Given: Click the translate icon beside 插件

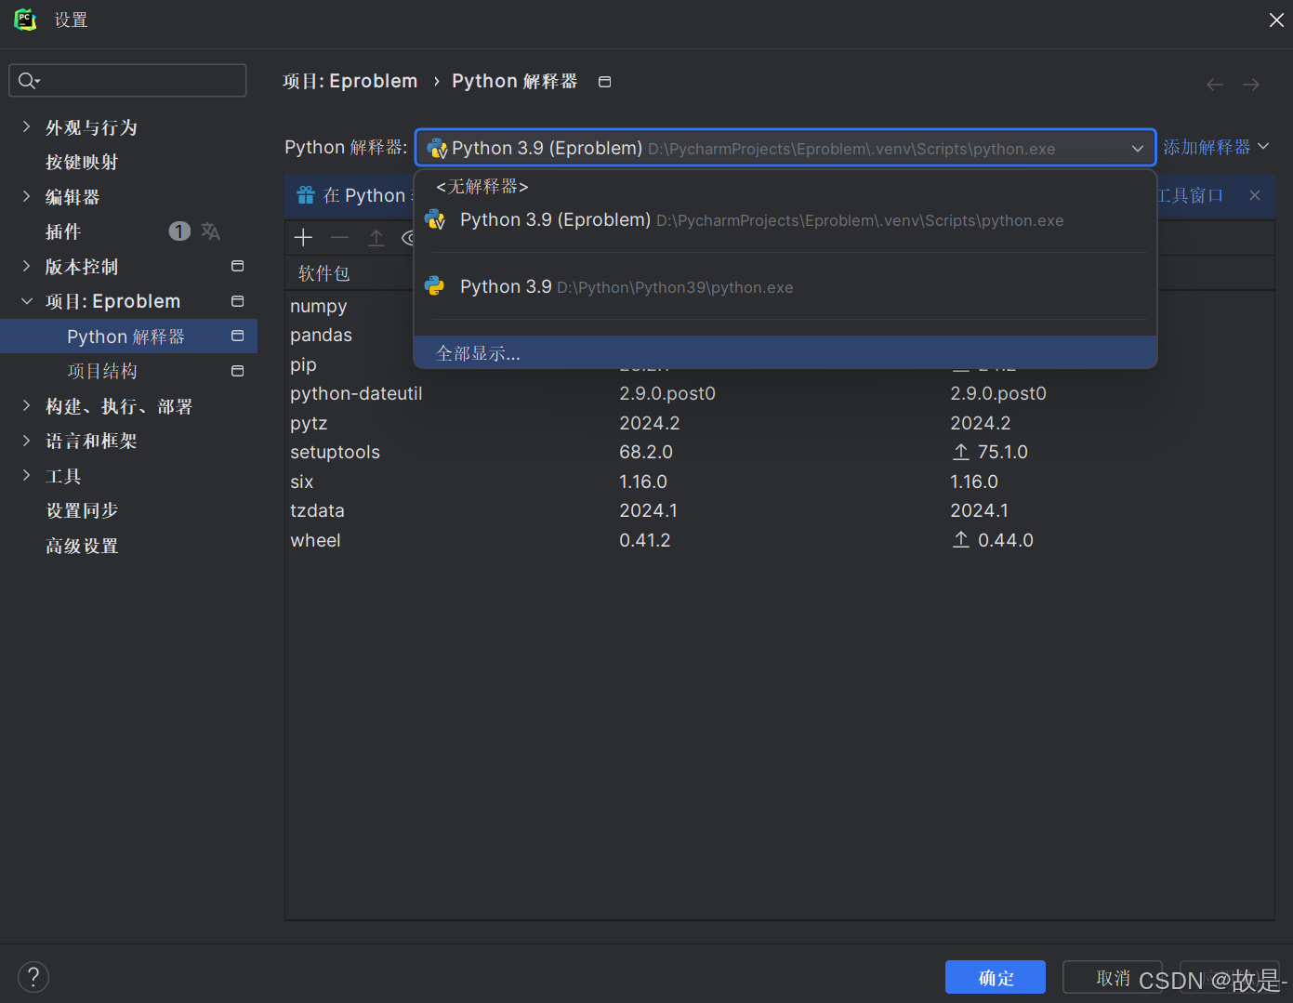Looking at the screenshot, I should coord(211,231).
